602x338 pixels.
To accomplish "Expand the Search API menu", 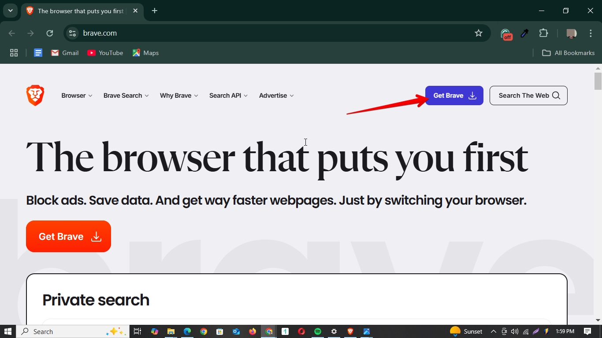I will pyautogui.click(x=228, y=96).
